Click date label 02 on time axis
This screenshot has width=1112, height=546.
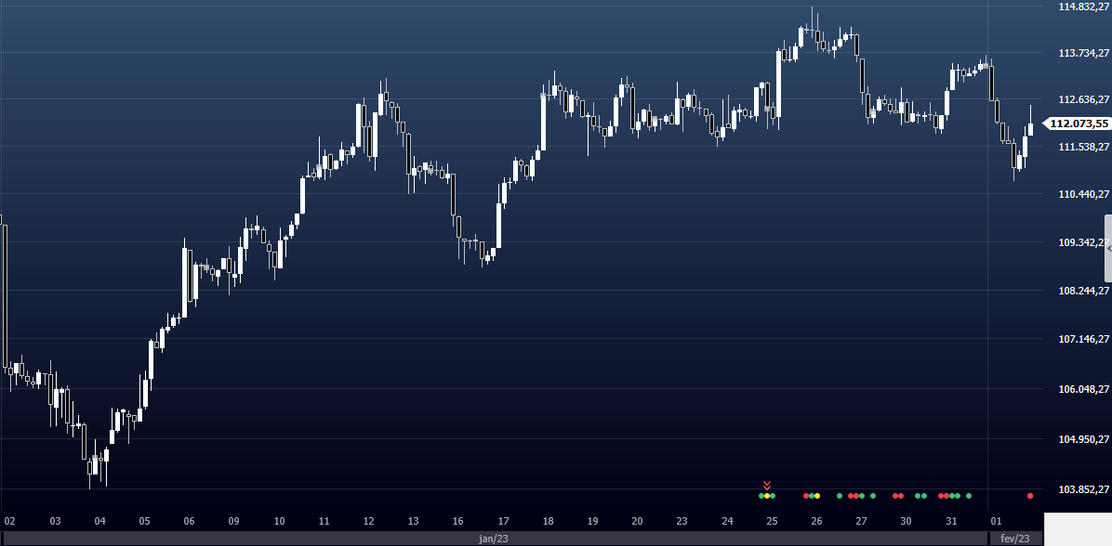(x=9, y=521)
